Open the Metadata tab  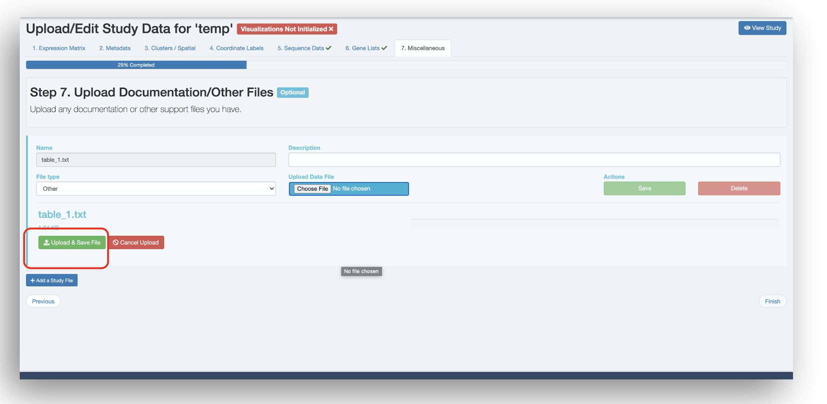[115, 48]
